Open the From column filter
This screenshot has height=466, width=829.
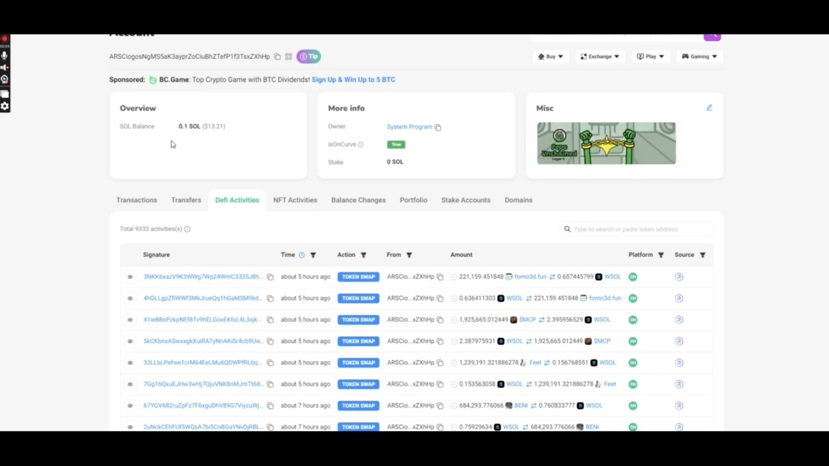point(409,255)
